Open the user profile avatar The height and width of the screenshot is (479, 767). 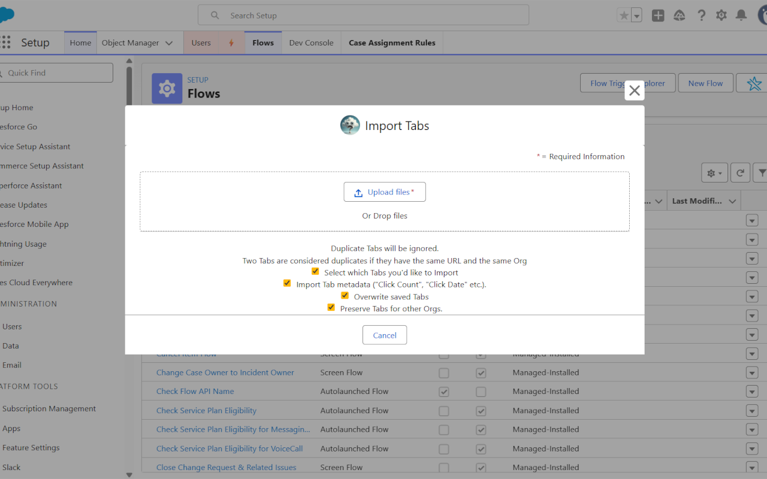tap(762, 16)
